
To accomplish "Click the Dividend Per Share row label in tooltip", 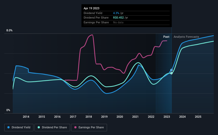I will (96, 18).
